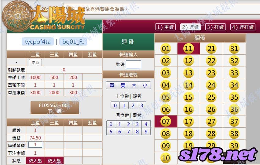Switch to the 2) 連碰 tab
260x165 pixels.
click(190, 27)
